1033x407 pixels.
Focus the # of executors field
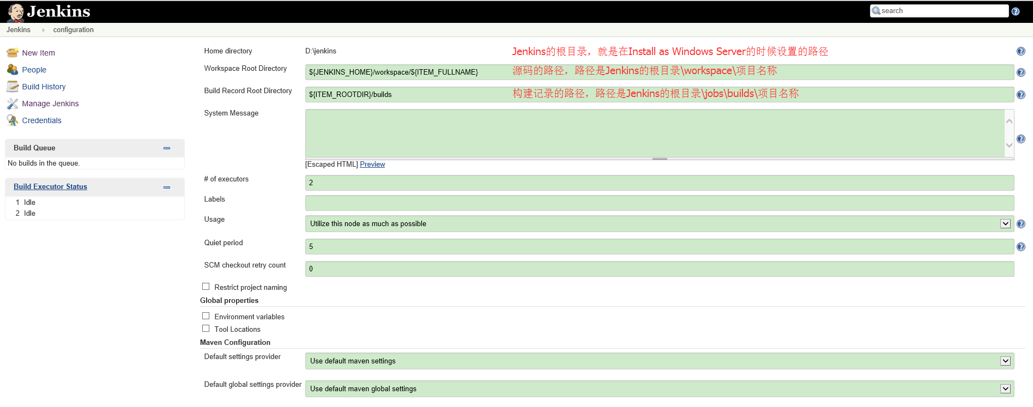(x=660, y=183)
